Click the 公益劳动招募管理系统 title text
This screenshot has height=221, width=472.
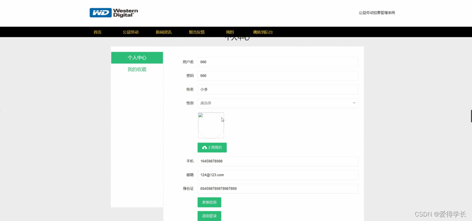pyautogui.click(x=377, y=13)
